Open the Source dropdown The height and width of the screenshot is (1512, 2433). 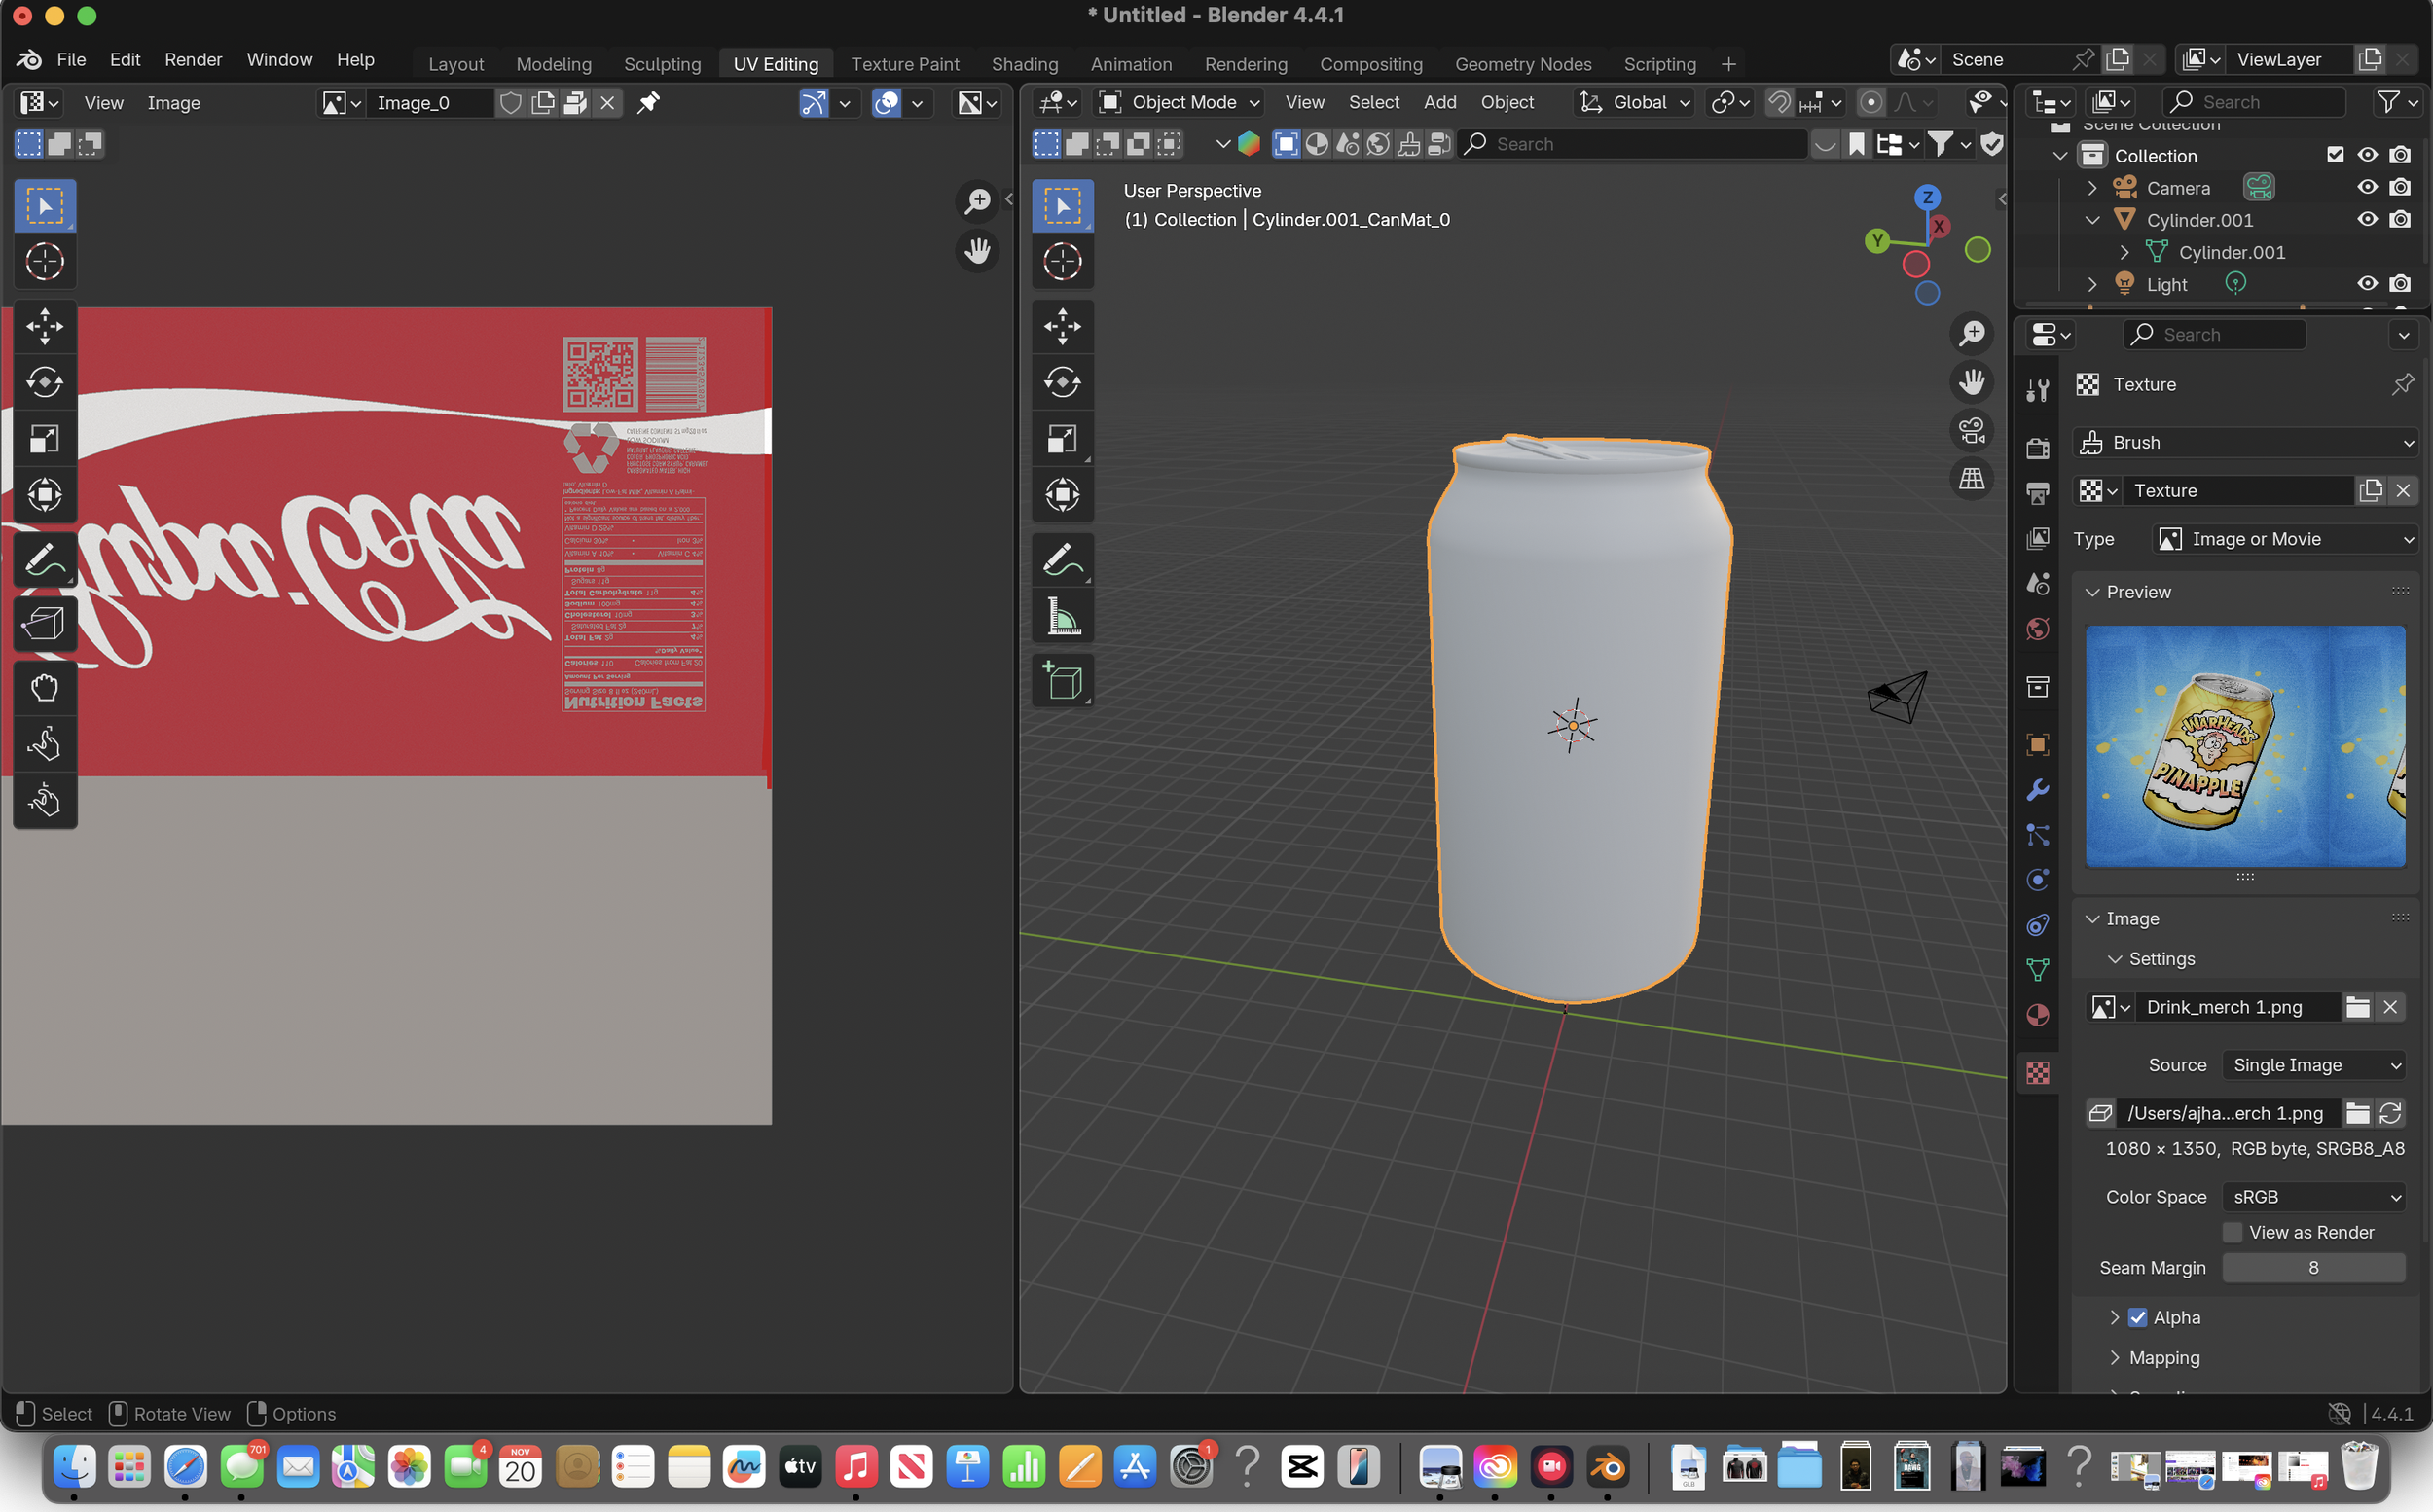click(2313, 1065)
